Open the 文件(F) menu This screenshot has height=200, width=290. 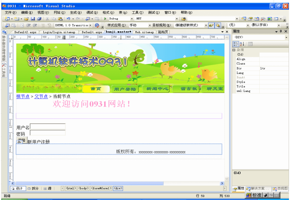tap(11, 13)
